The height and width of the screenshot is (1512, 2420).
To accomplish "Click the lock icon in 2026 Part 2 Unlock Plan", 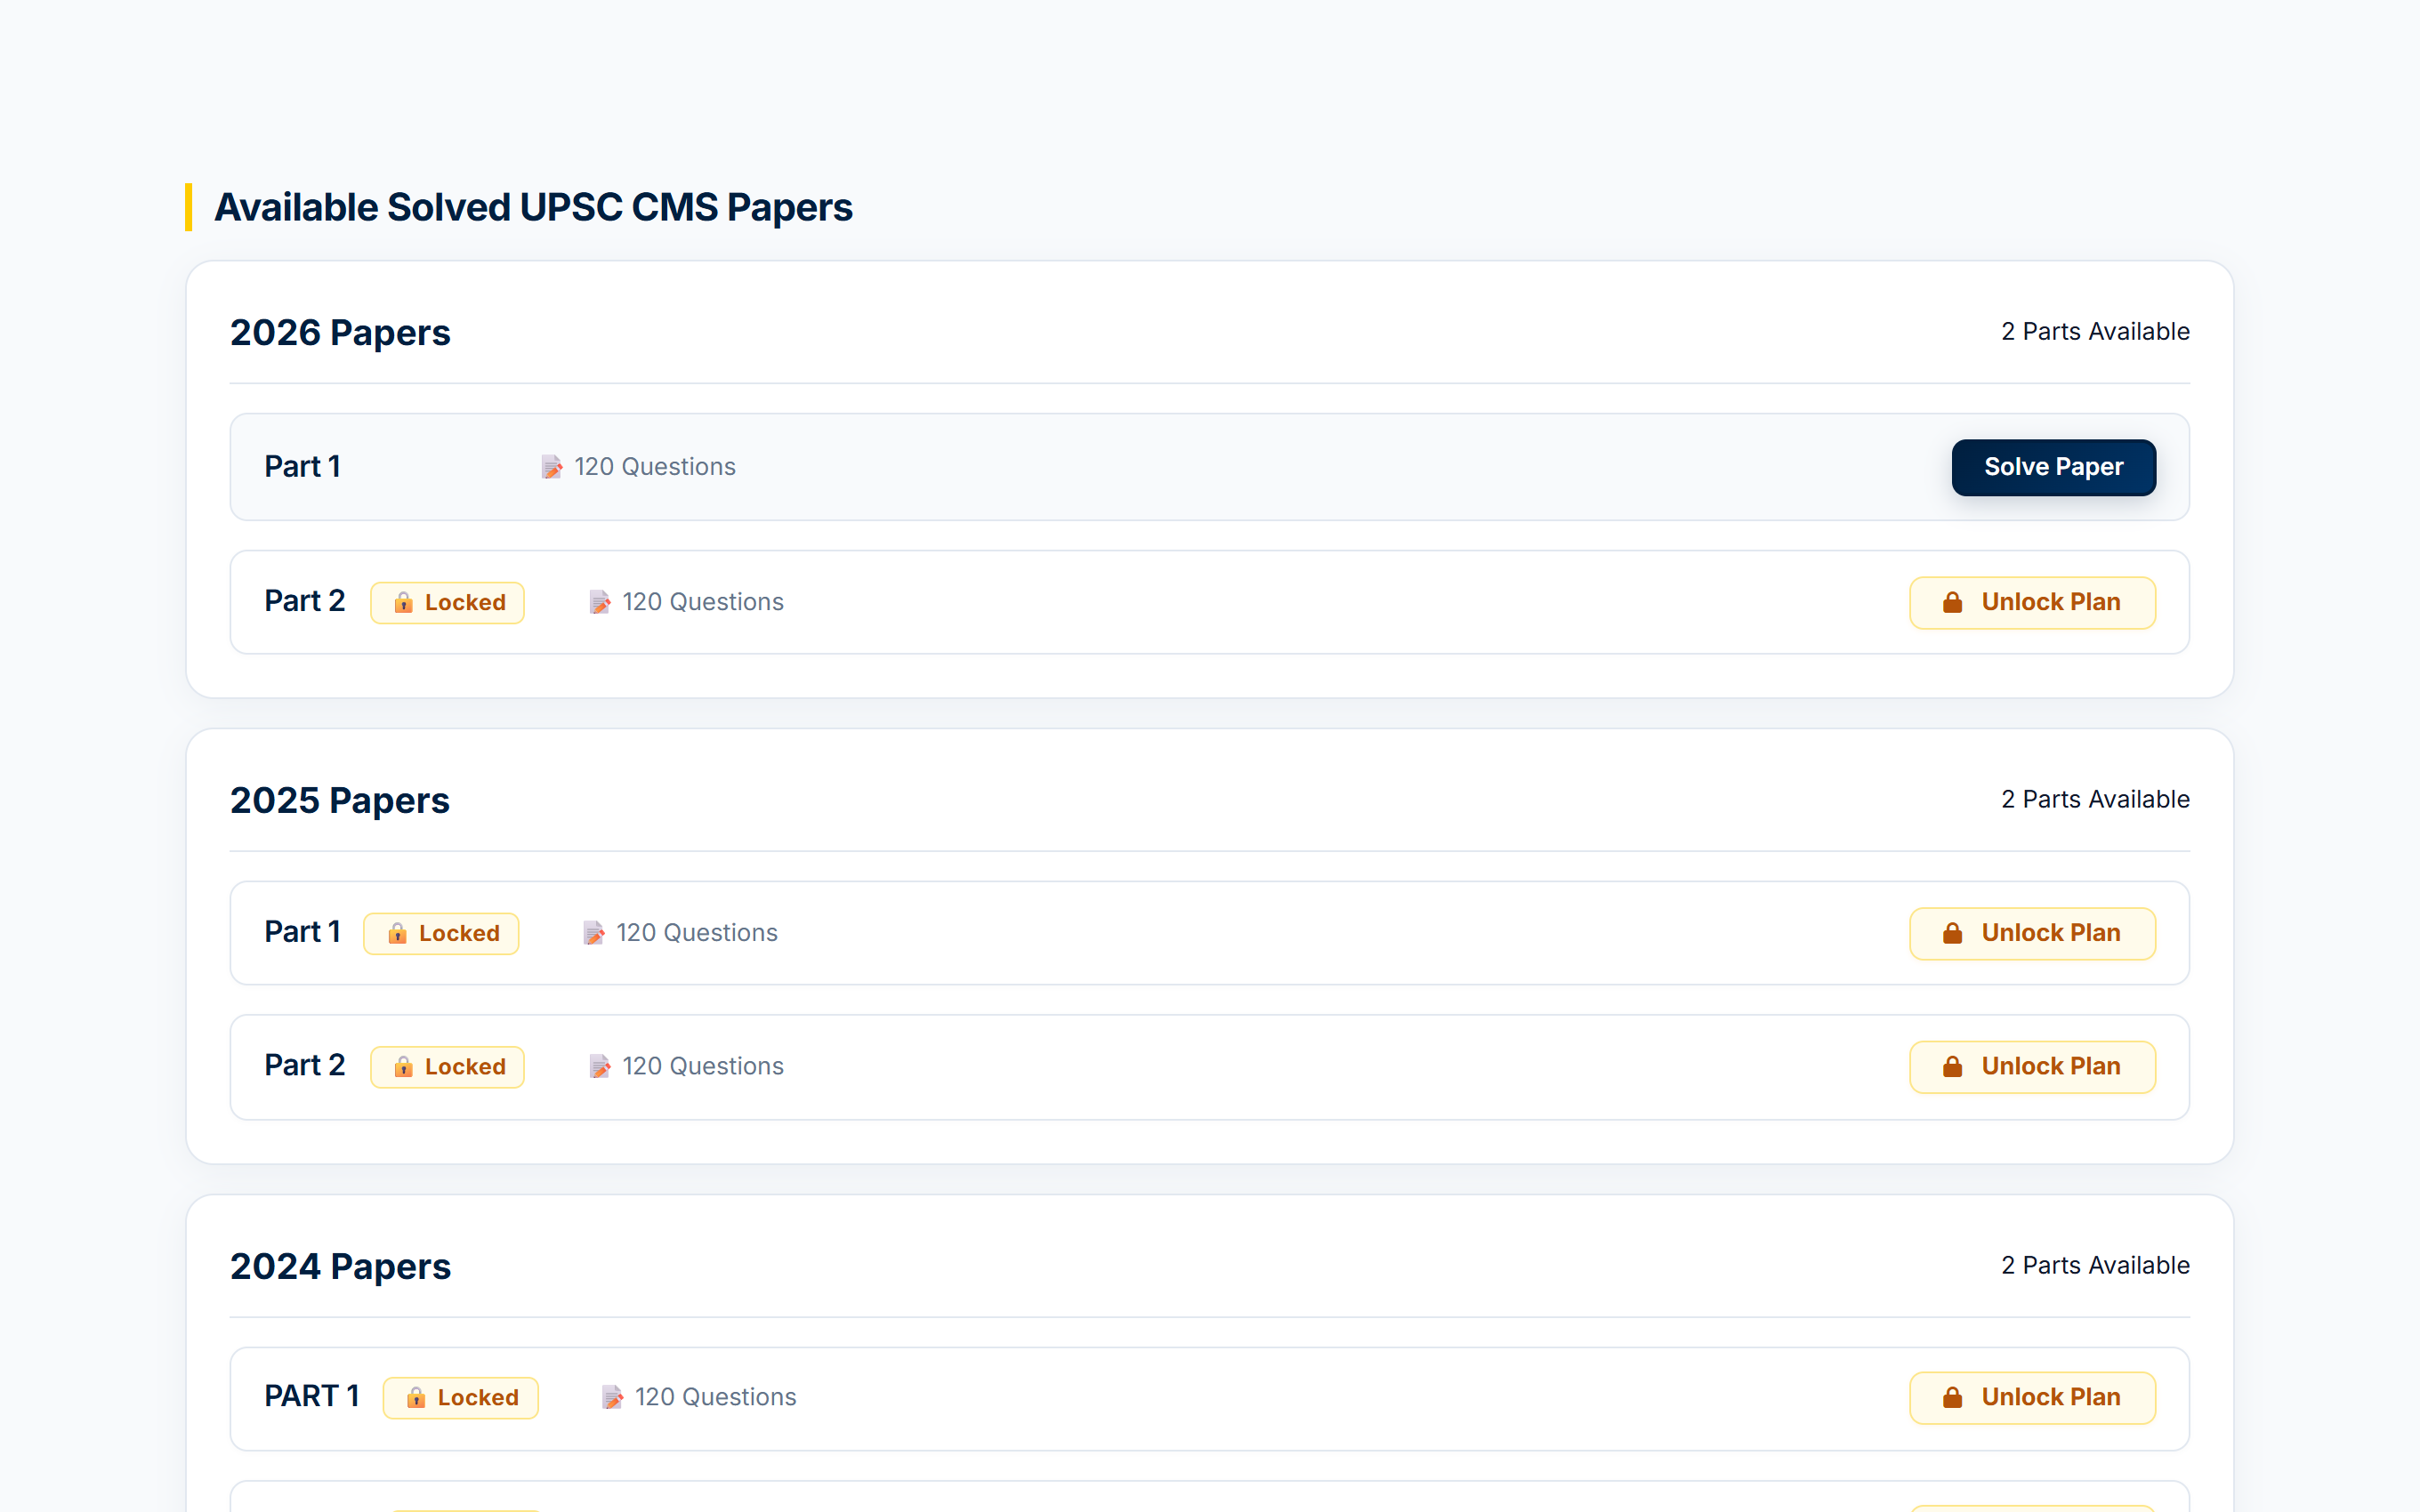I will (1952, 602).
